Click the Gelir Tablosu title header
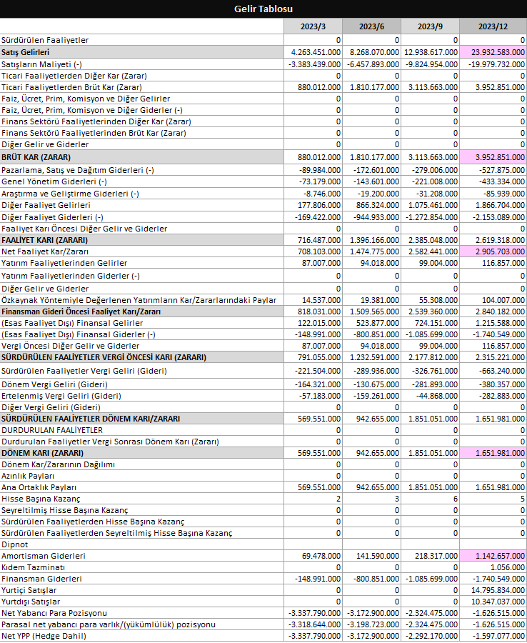This screenshot has width=527, height=643. (x=263, y=9)
